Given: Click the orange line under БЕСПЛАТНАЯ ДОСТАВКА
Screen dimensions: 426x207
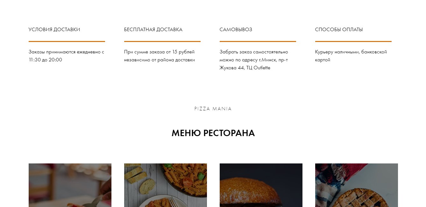Looking at the screenshot, I should 162,41.
